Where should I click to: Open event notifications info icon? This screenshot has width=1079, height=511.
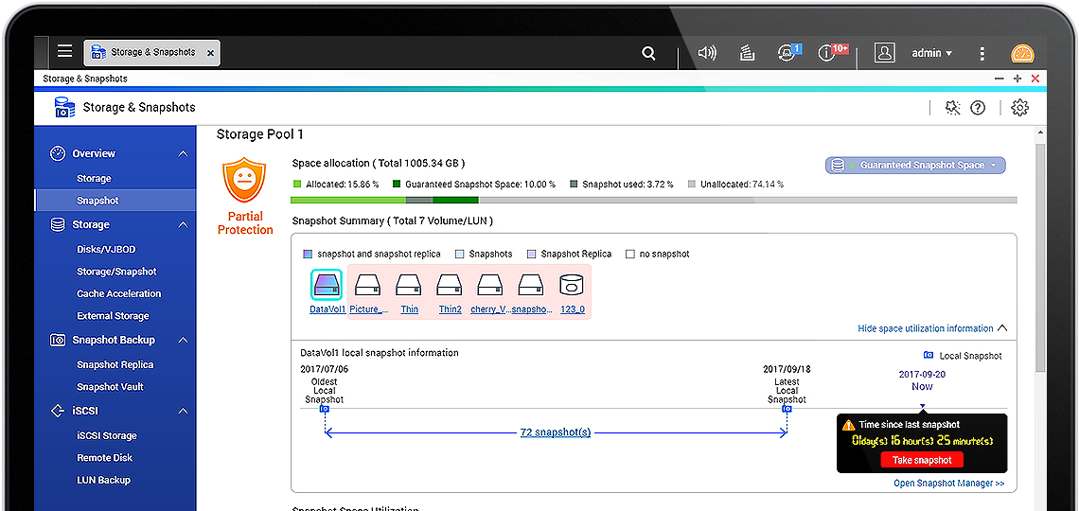point(828,53)
